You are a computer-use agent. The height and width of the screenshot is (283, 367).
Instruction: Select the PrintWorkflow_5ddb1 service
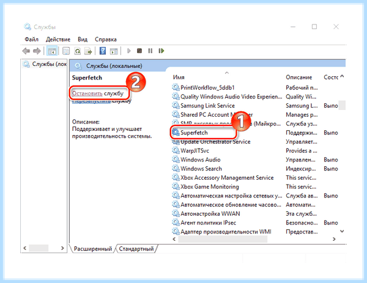(x=207, y=87)
